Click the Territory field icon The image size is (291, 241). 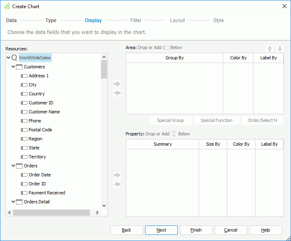point(24,157)
